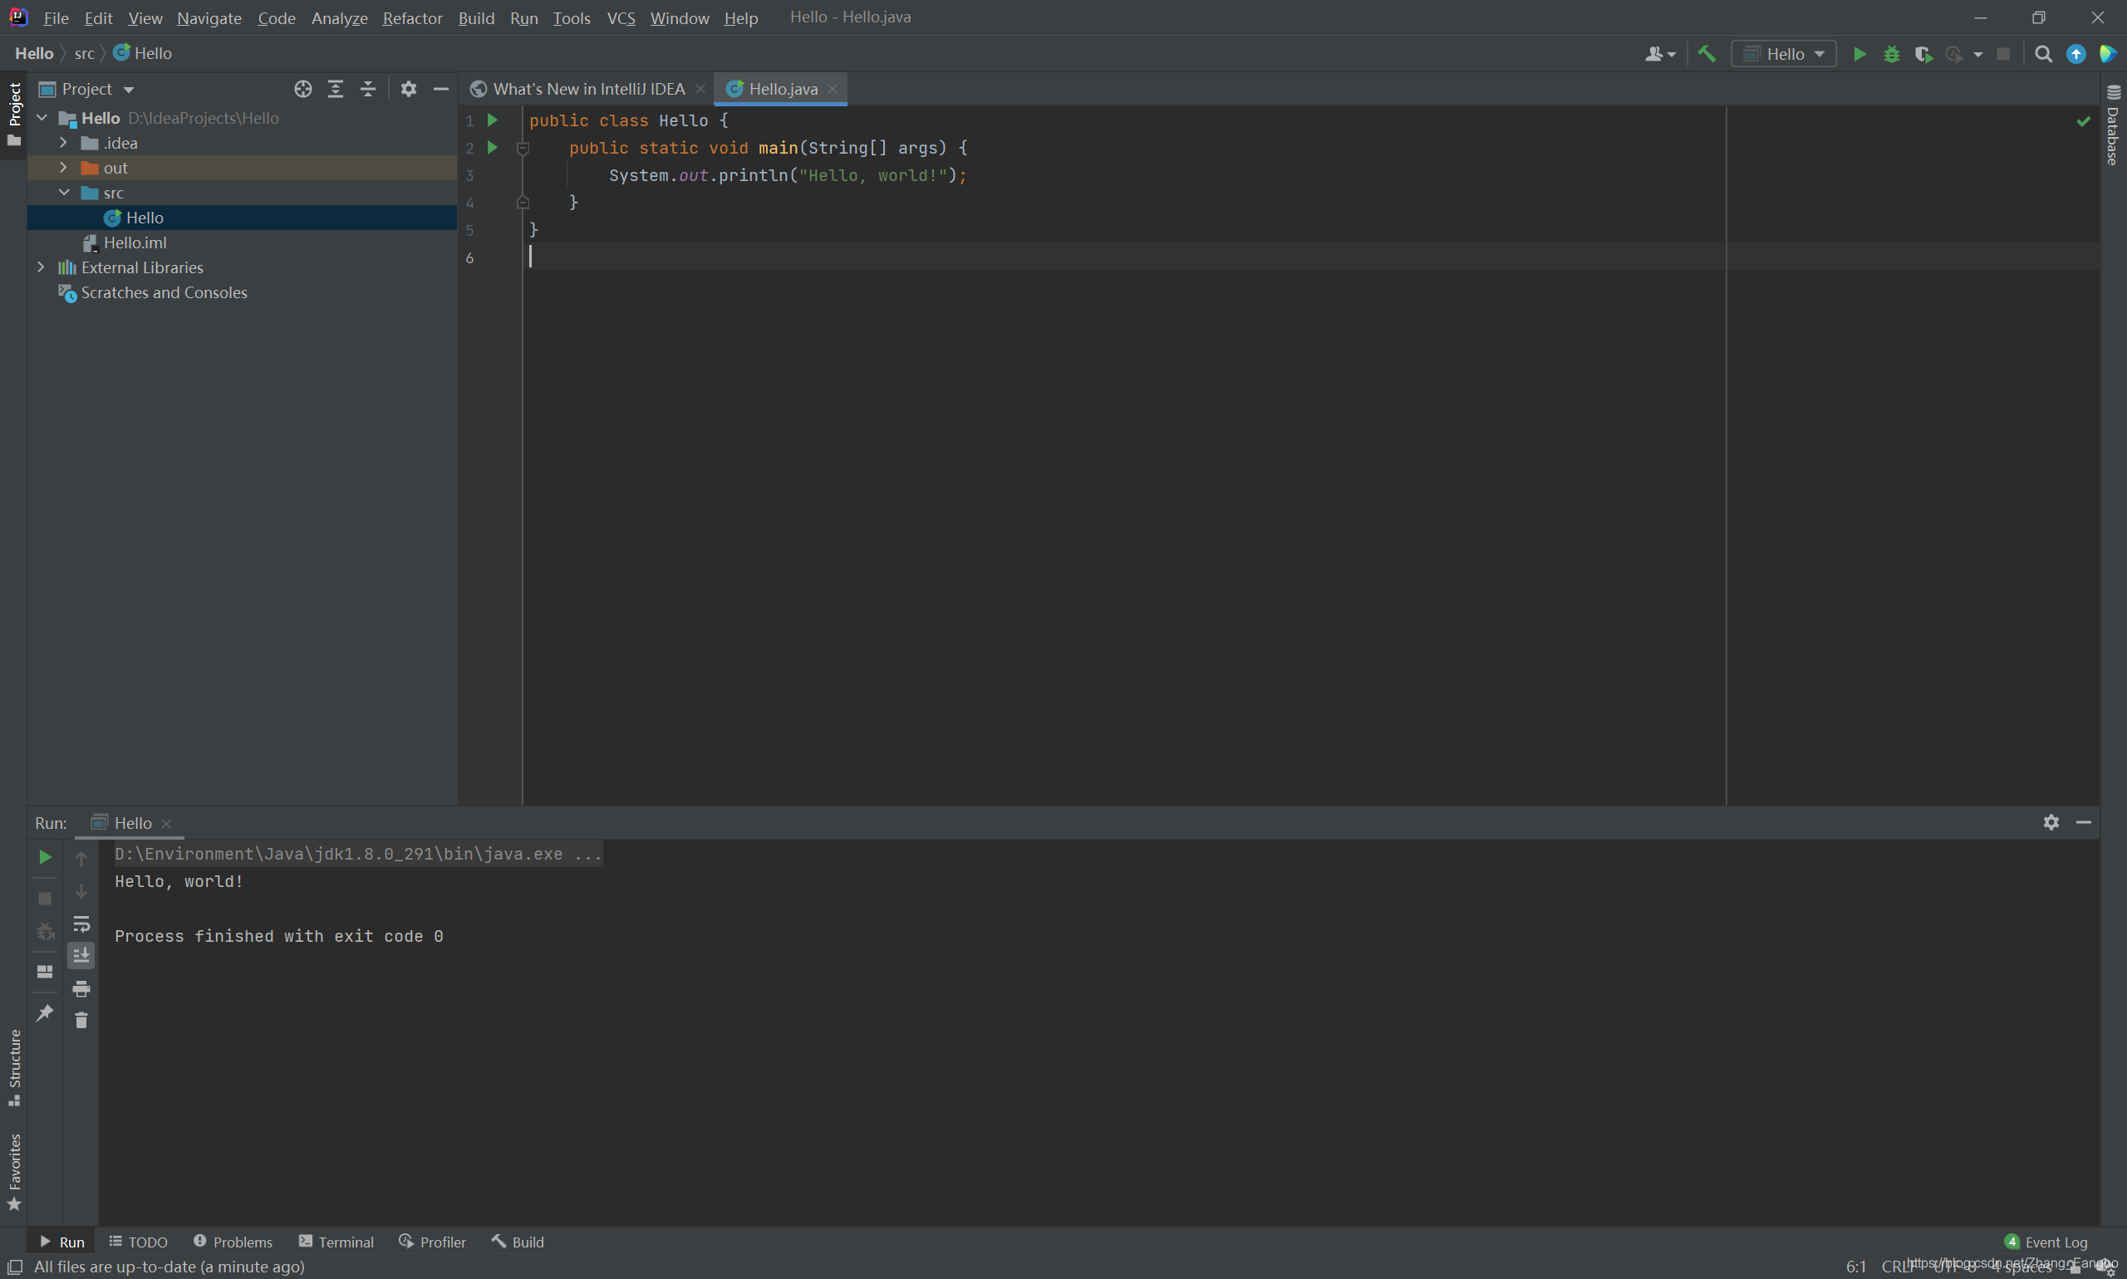The image size is (2127, 1279).
Task: Hide the Run tool window
Action: (2084, 822)
